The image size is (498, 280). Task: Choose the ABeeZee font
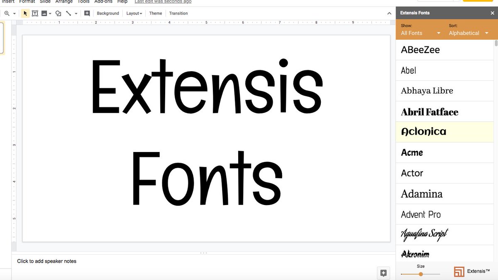click(444, 50)
